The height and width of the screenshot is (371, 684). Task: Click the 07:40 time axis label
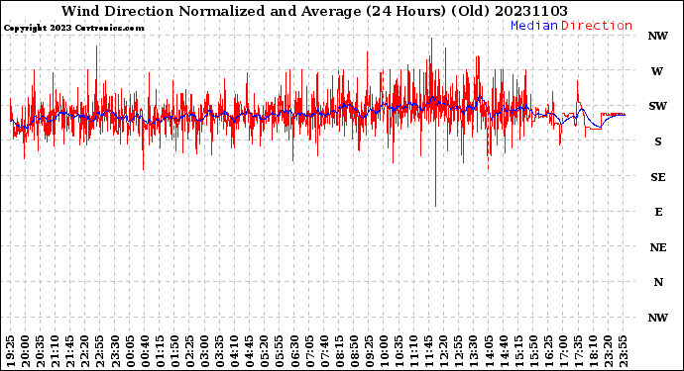pos(324,351)
